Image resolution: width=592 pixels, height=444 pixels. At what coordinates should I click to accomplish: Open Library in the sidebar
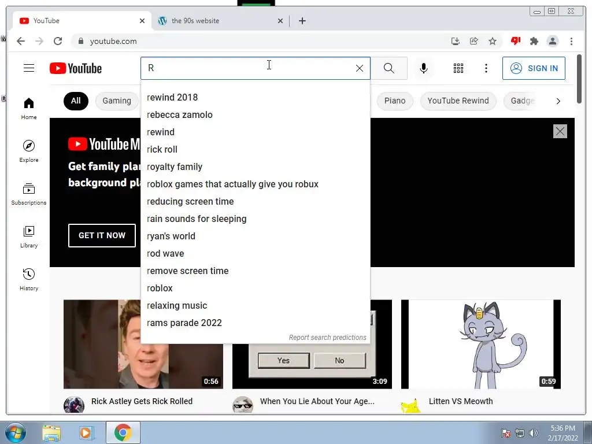(29, 236)
